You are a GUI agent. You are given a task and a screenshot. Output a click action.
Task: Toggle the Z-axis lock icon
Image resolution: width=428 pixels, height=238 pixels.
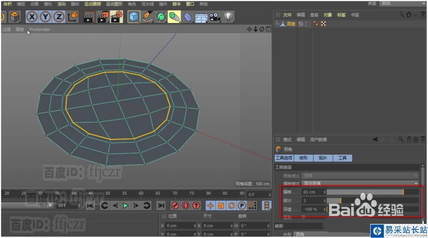59,17
